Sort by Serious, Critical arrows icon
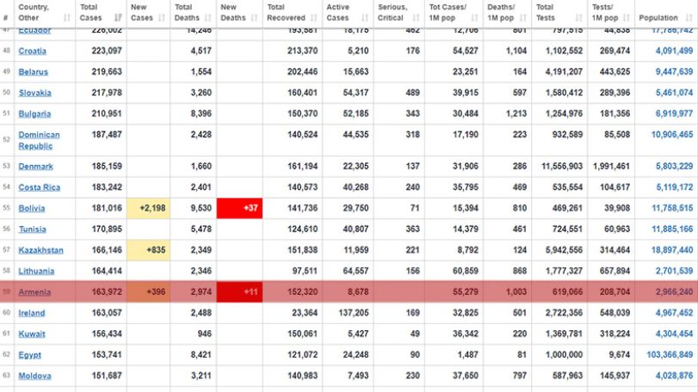 417,18
